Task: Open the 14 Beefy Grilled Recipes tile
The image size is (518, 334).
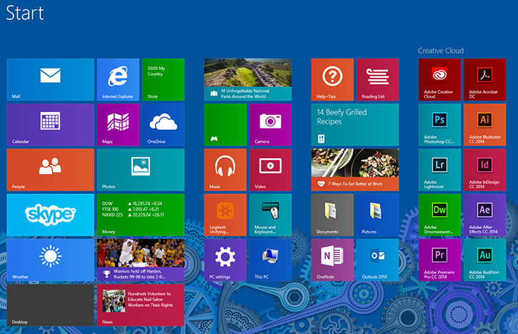Action: (x=355, y=125)
